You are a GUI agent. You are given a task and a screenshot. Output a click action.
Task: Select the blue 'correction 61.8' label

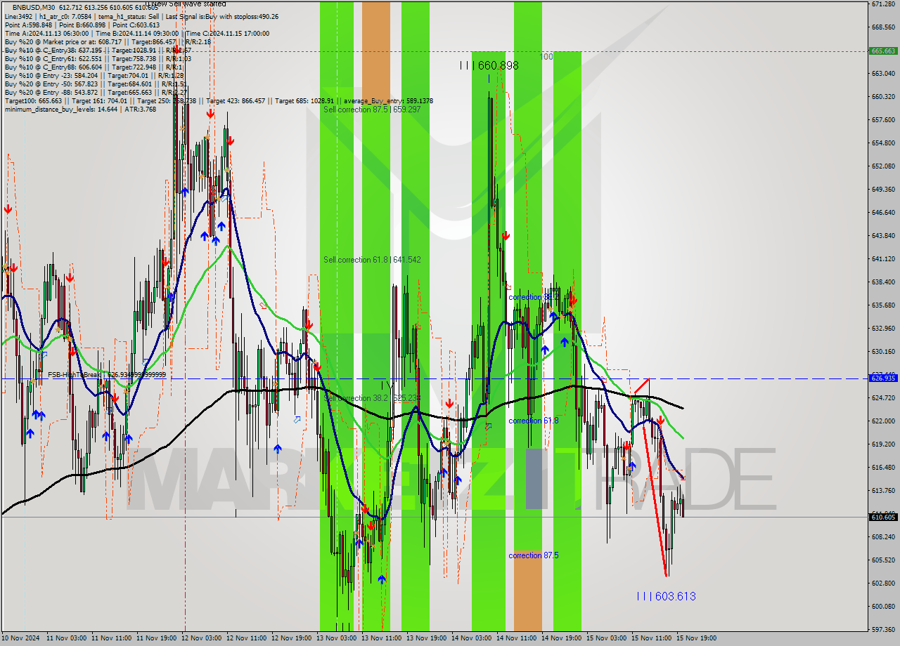click(x=534, y=421)
